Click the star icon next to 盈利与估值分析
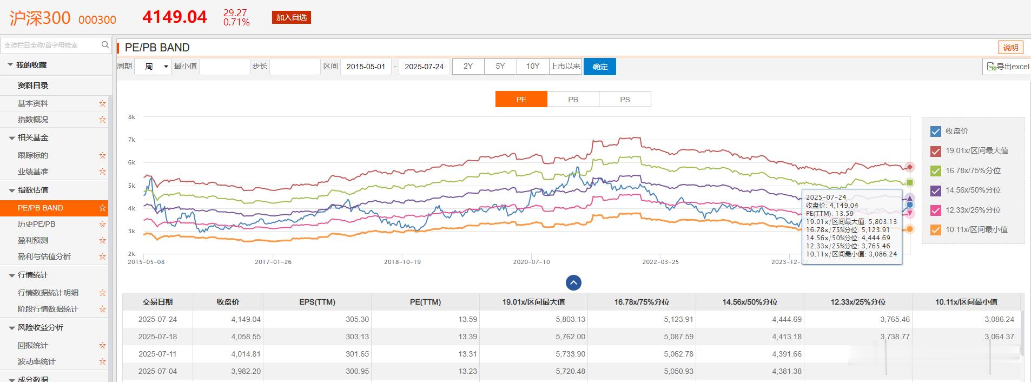Viewport: 1031px width, 382px height. 102,256
